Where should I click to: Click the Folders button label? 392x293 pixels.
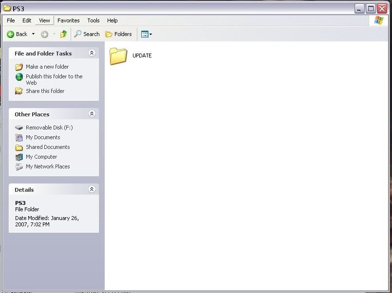tap(123, 34)
